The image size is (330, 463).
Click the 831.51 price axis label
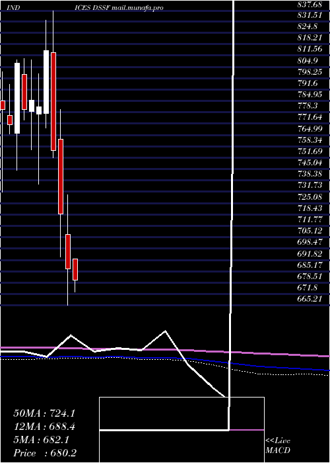(x=310, y=15)
